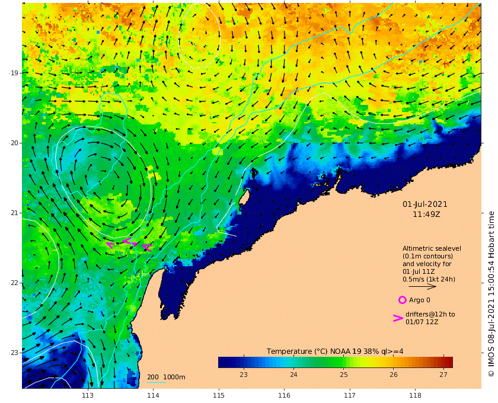This screenshot has height=403, width=498.
Task: Click latitude axis label -22
Action: pyautogui.click(x=14, y=283)
